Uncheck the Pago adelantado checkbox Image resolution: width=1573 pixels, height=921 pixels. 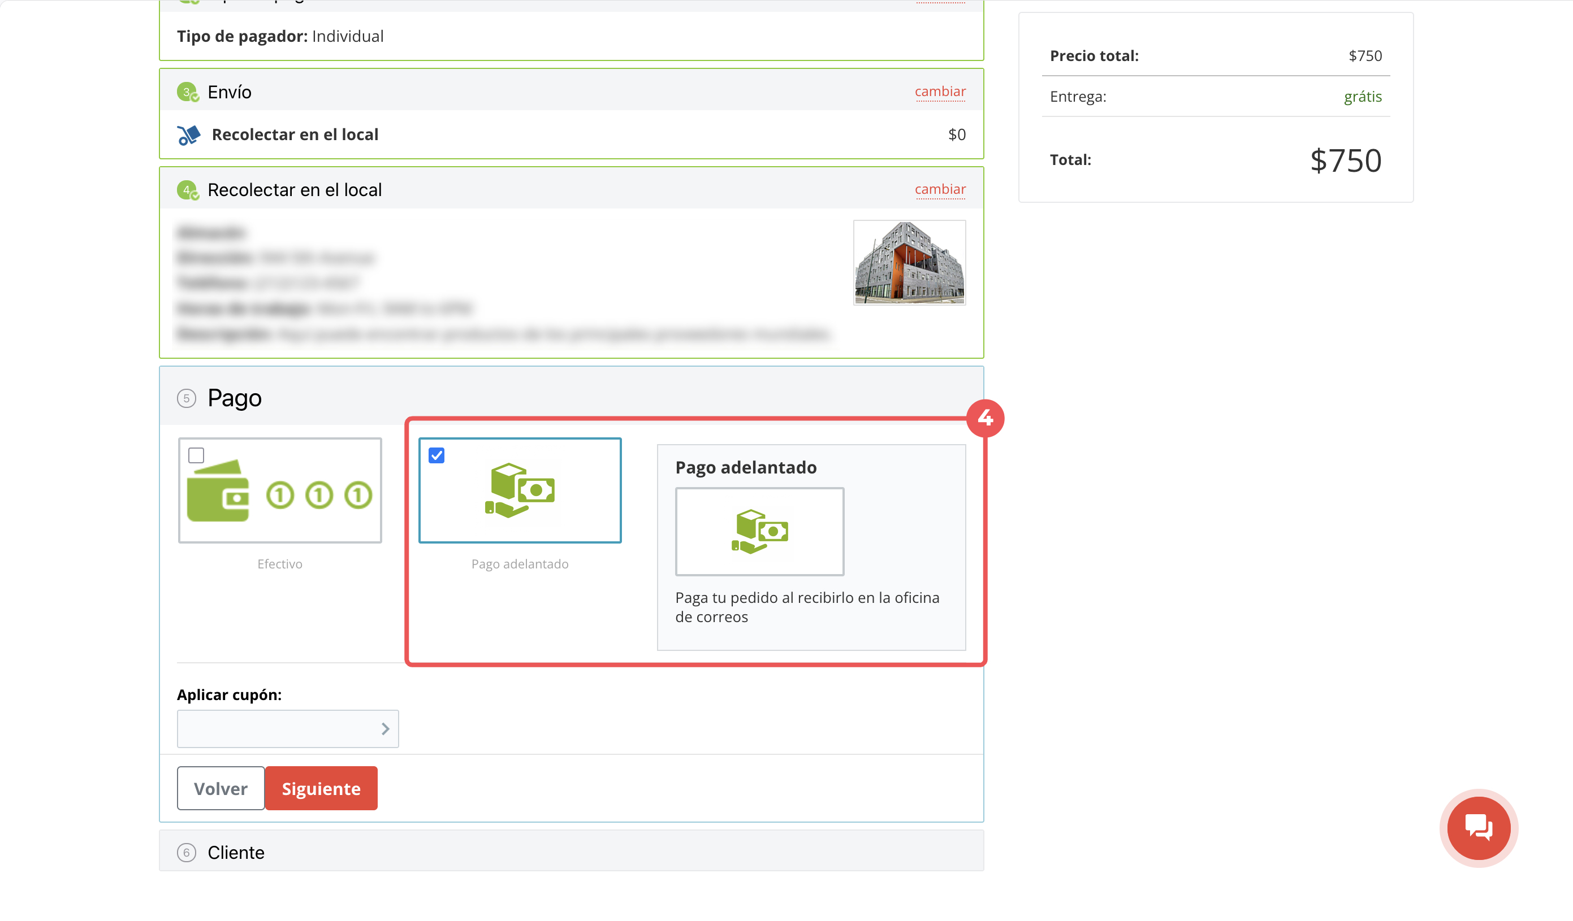pos(437,455)
